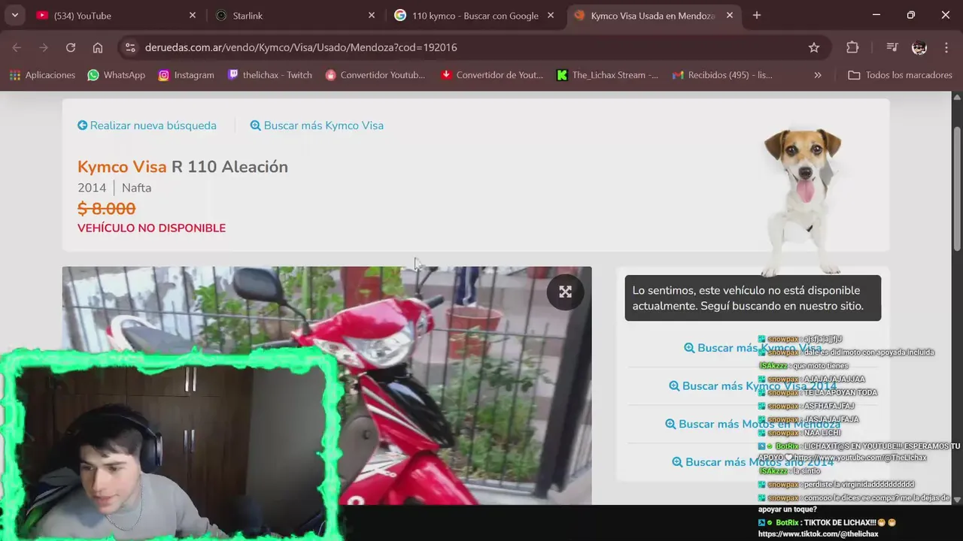Open The_Lichax Stream Kick bookmark
Viewport: 963px width, 541px height.
tap(608, 75)
